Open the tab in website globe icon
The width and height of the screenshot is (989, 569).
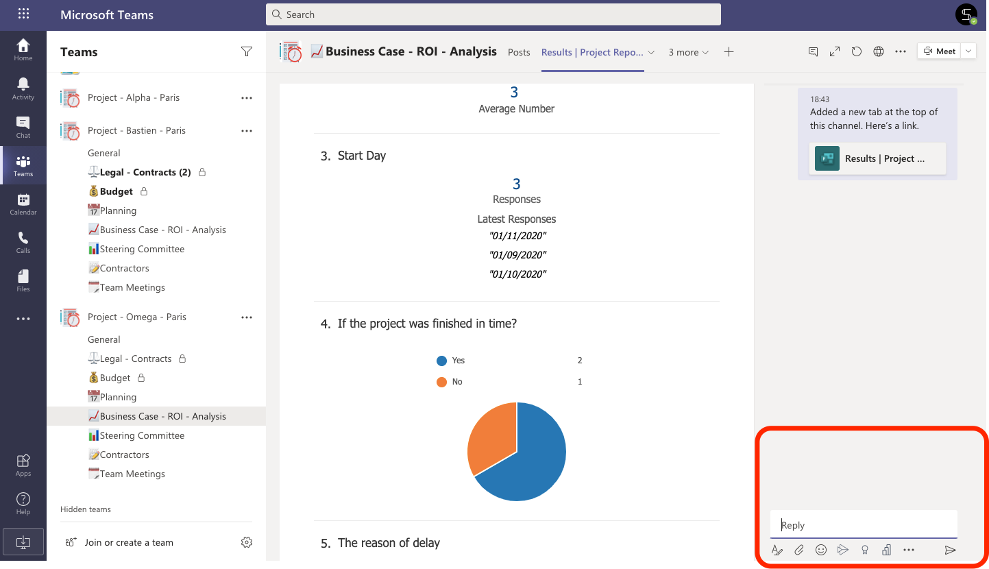tap(879, 51)
